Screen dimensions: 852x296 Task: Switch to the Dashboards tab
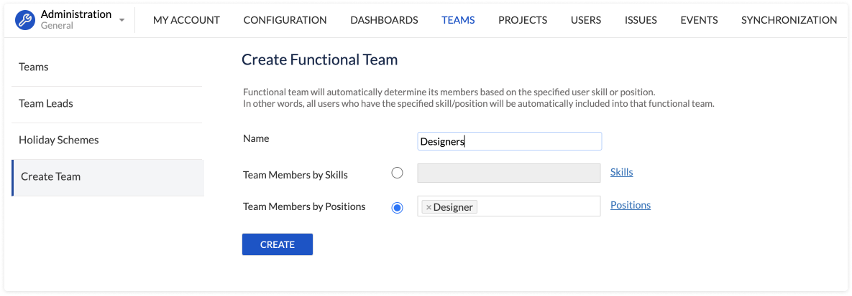click(x=384, y=20)
